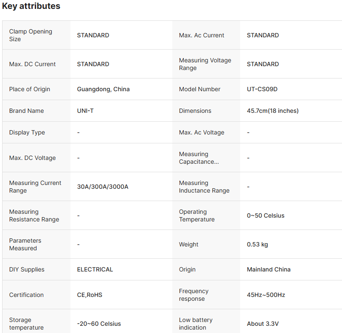Select the About 3.3V low battery value
342x333 pixels.
click(263, 324)
